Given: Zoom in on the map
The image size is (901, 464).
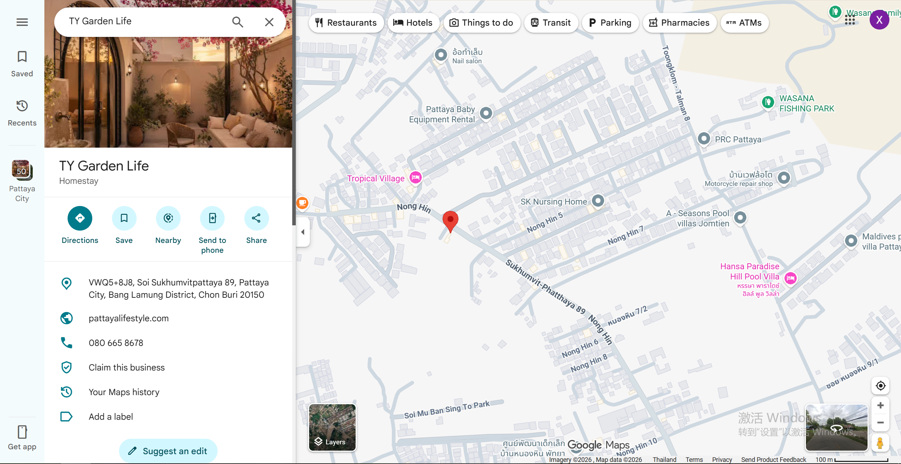Looking at the screenshot, I should (880, 406).
